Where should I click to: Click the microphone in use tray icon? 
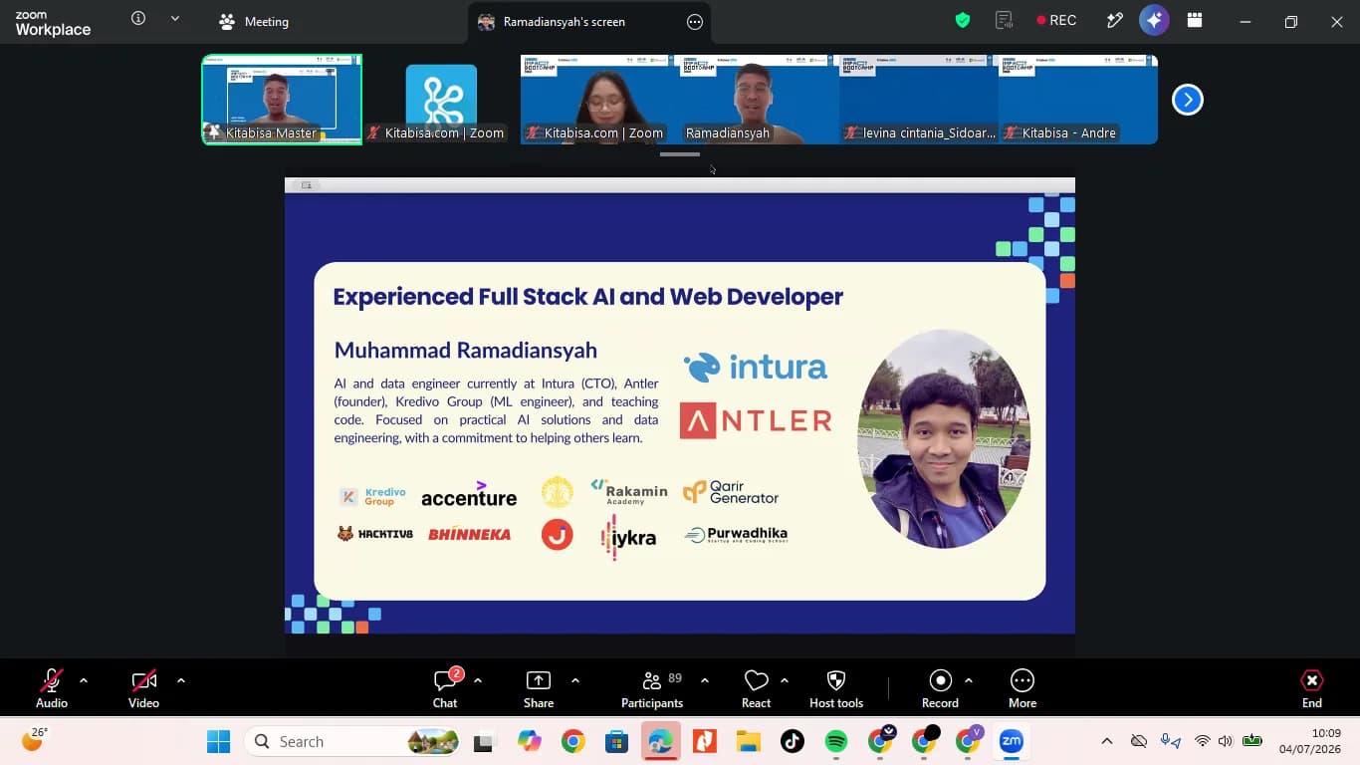[x=1171, y=741]
